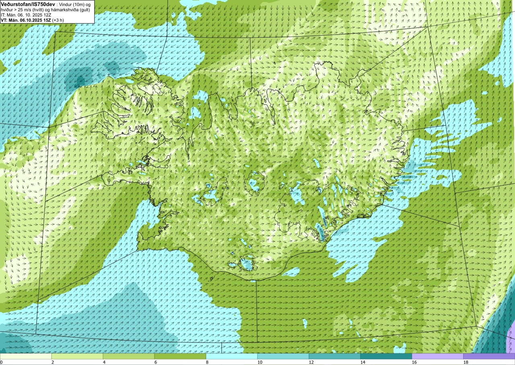Screen dimensions: 515x365
Task: Click the 16–18 m/s lavender legend swatch
Action: point(438,356)
